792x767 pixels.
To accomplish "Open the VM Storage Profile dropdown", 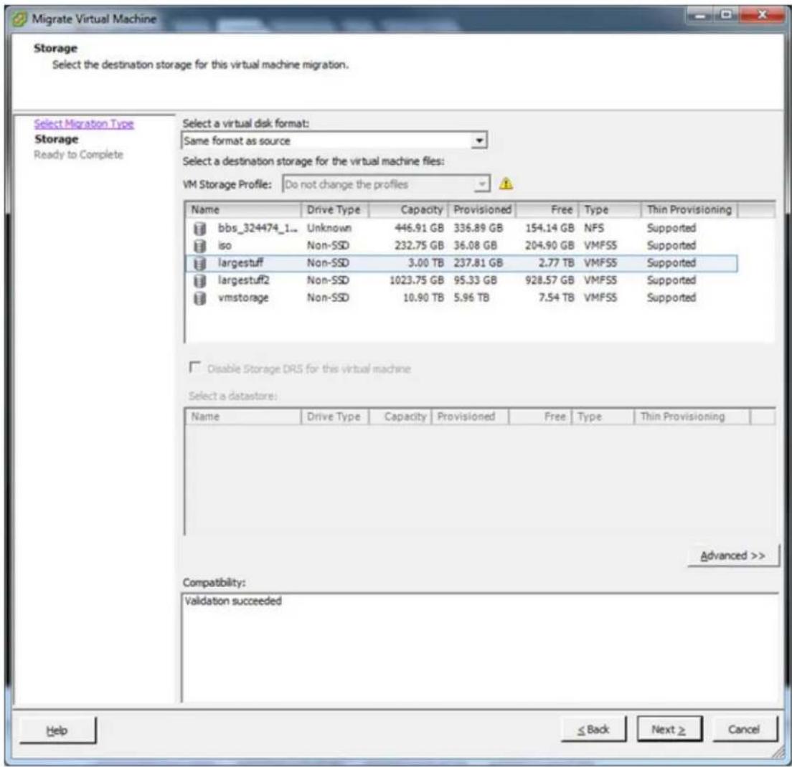I will pos(482,184).
